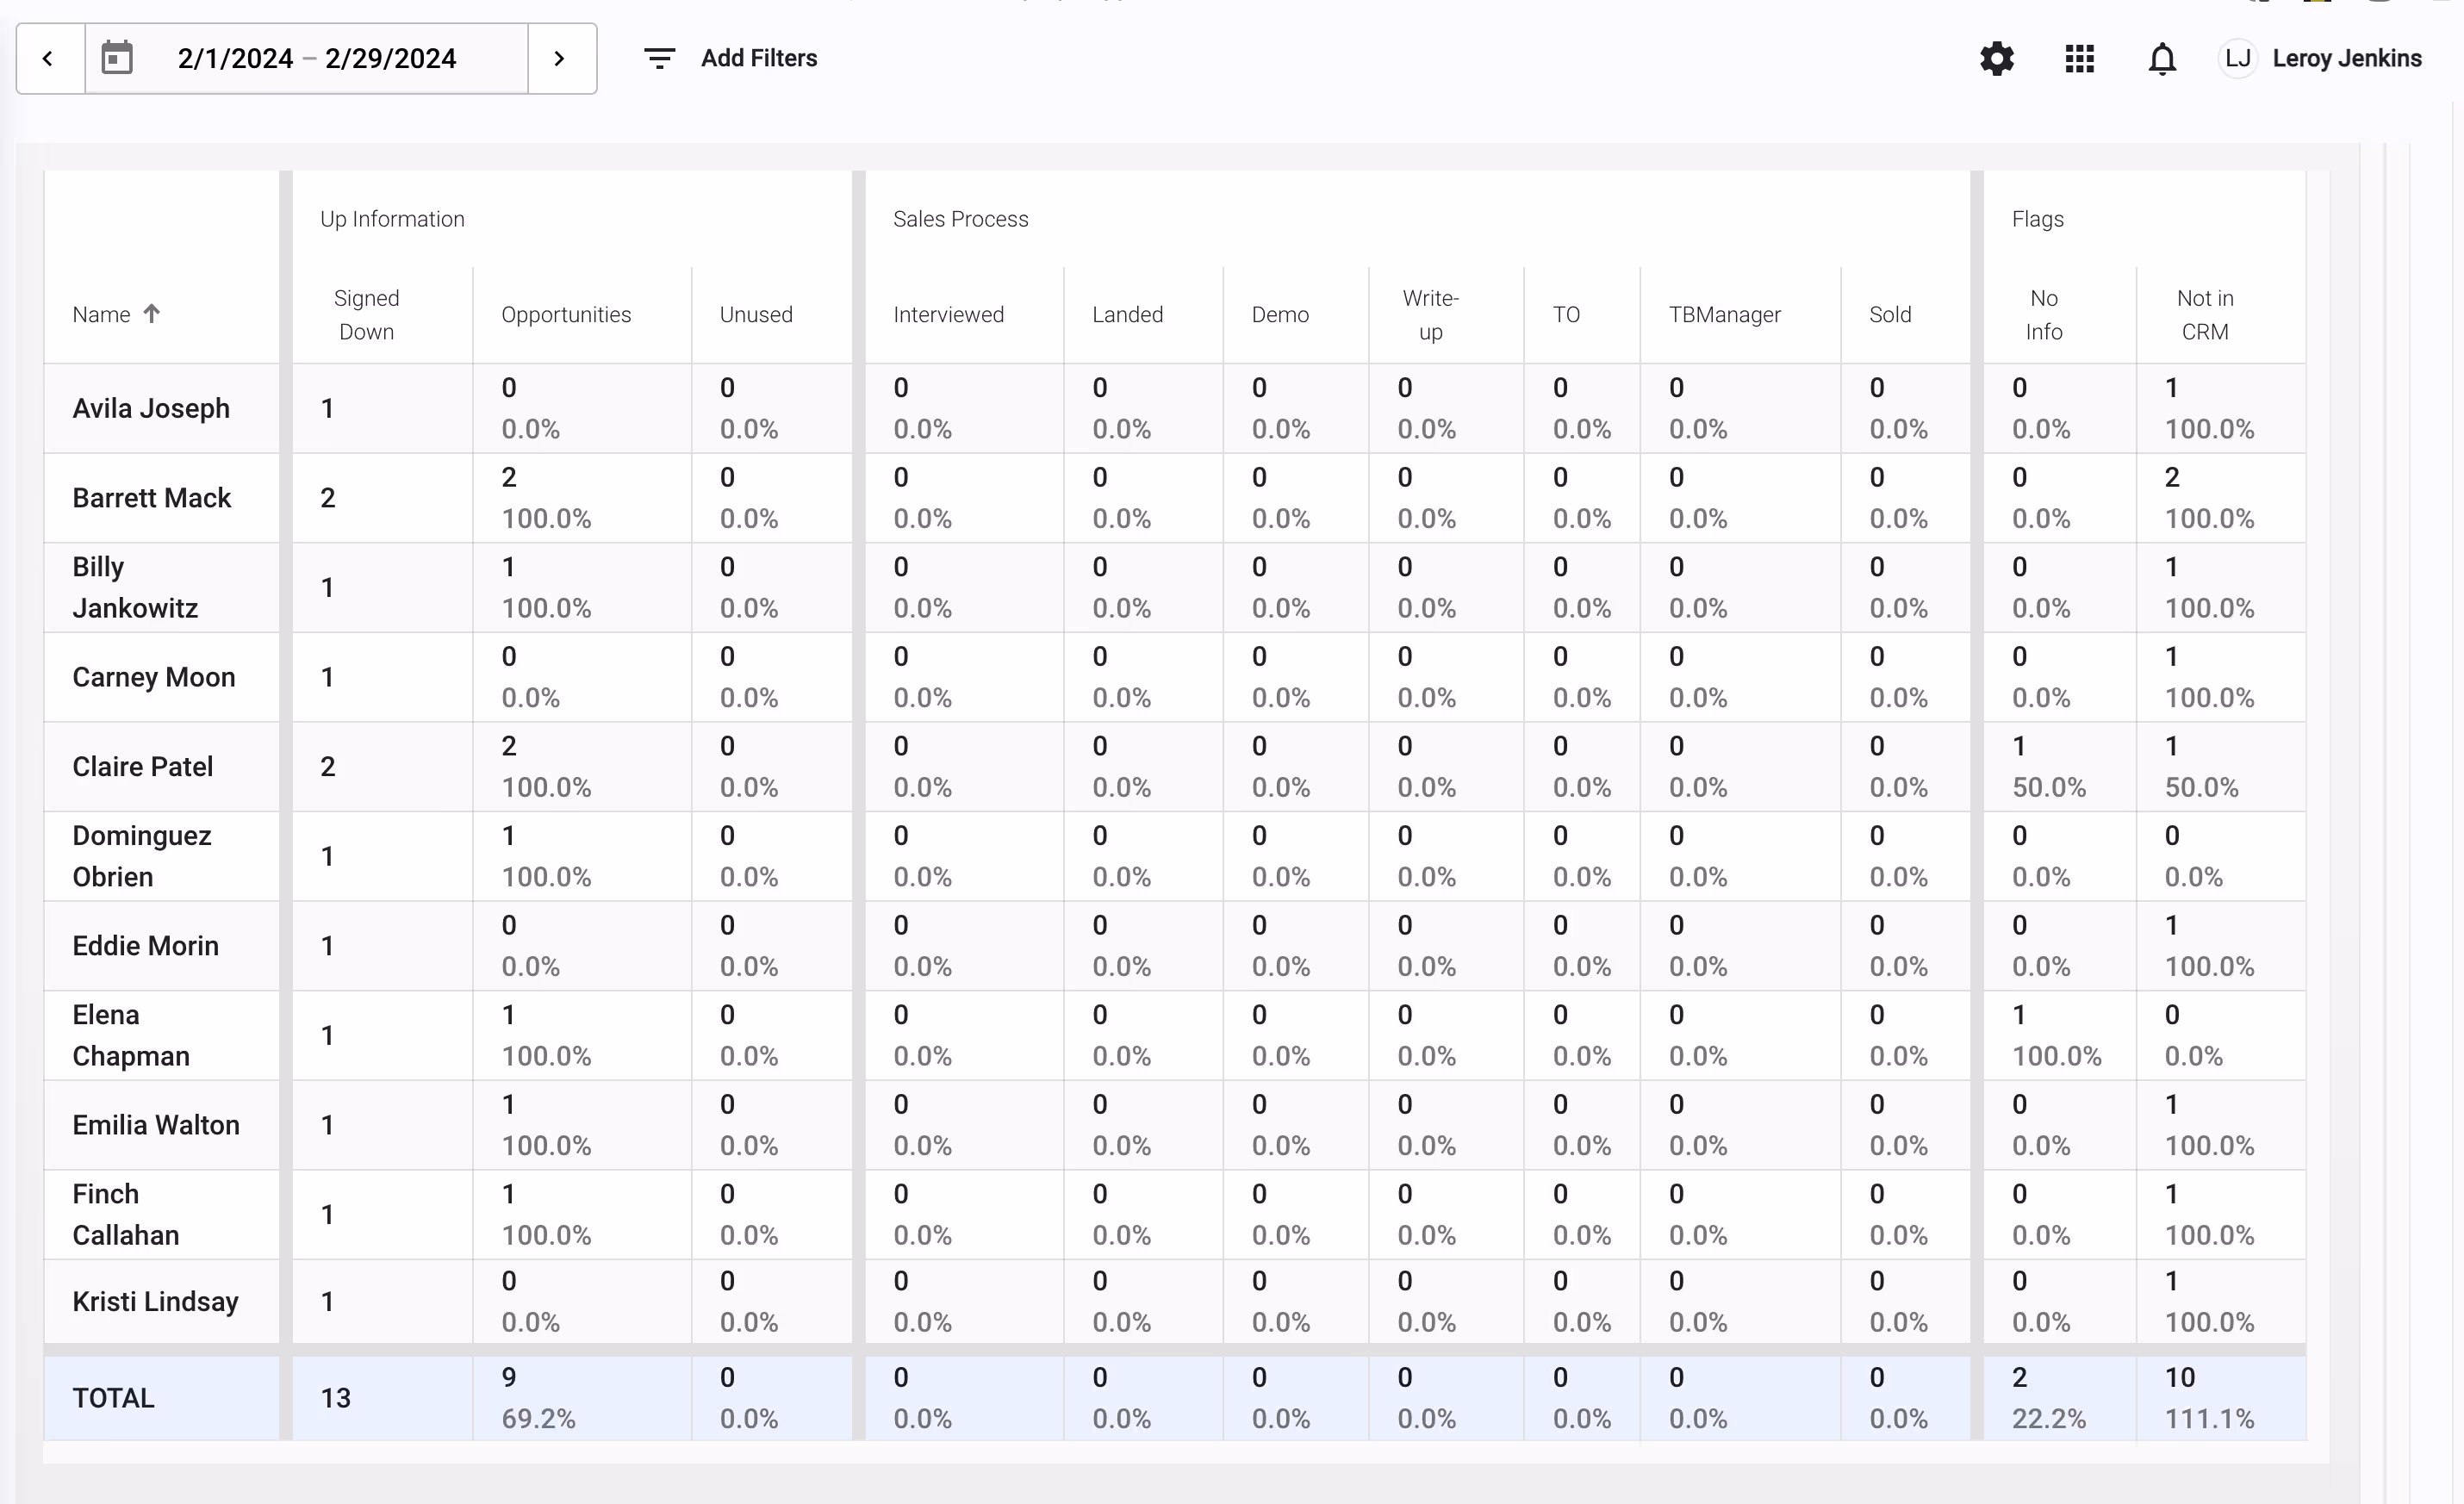This screenshot has height=1504, width=2464.
Task: Click Add Filters button
Action: 758,59
